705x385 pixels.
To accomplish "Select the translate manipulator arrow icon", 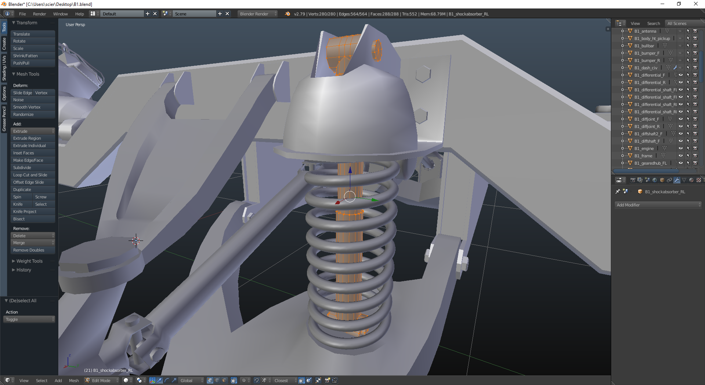I will tap(159, 380).
